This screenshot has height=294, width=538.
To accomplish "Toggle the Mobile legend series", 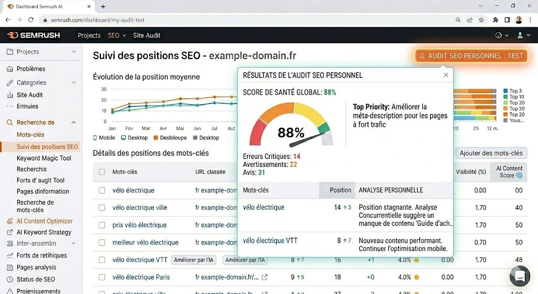I will click(104, 138).
